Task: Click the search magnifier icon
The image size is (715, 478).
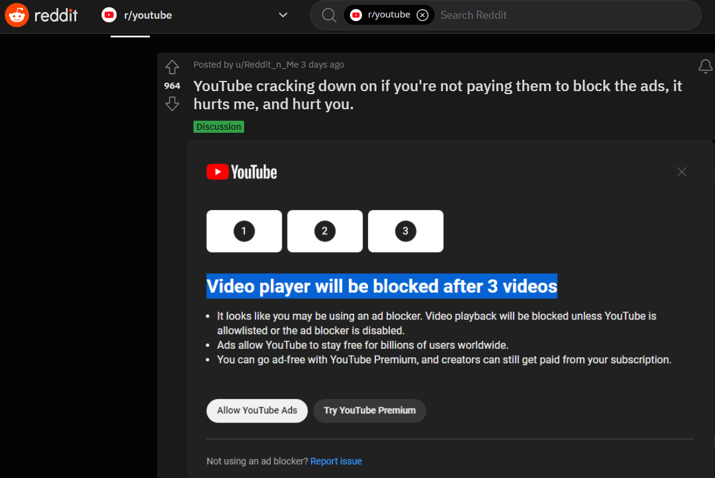Action: 329,15
